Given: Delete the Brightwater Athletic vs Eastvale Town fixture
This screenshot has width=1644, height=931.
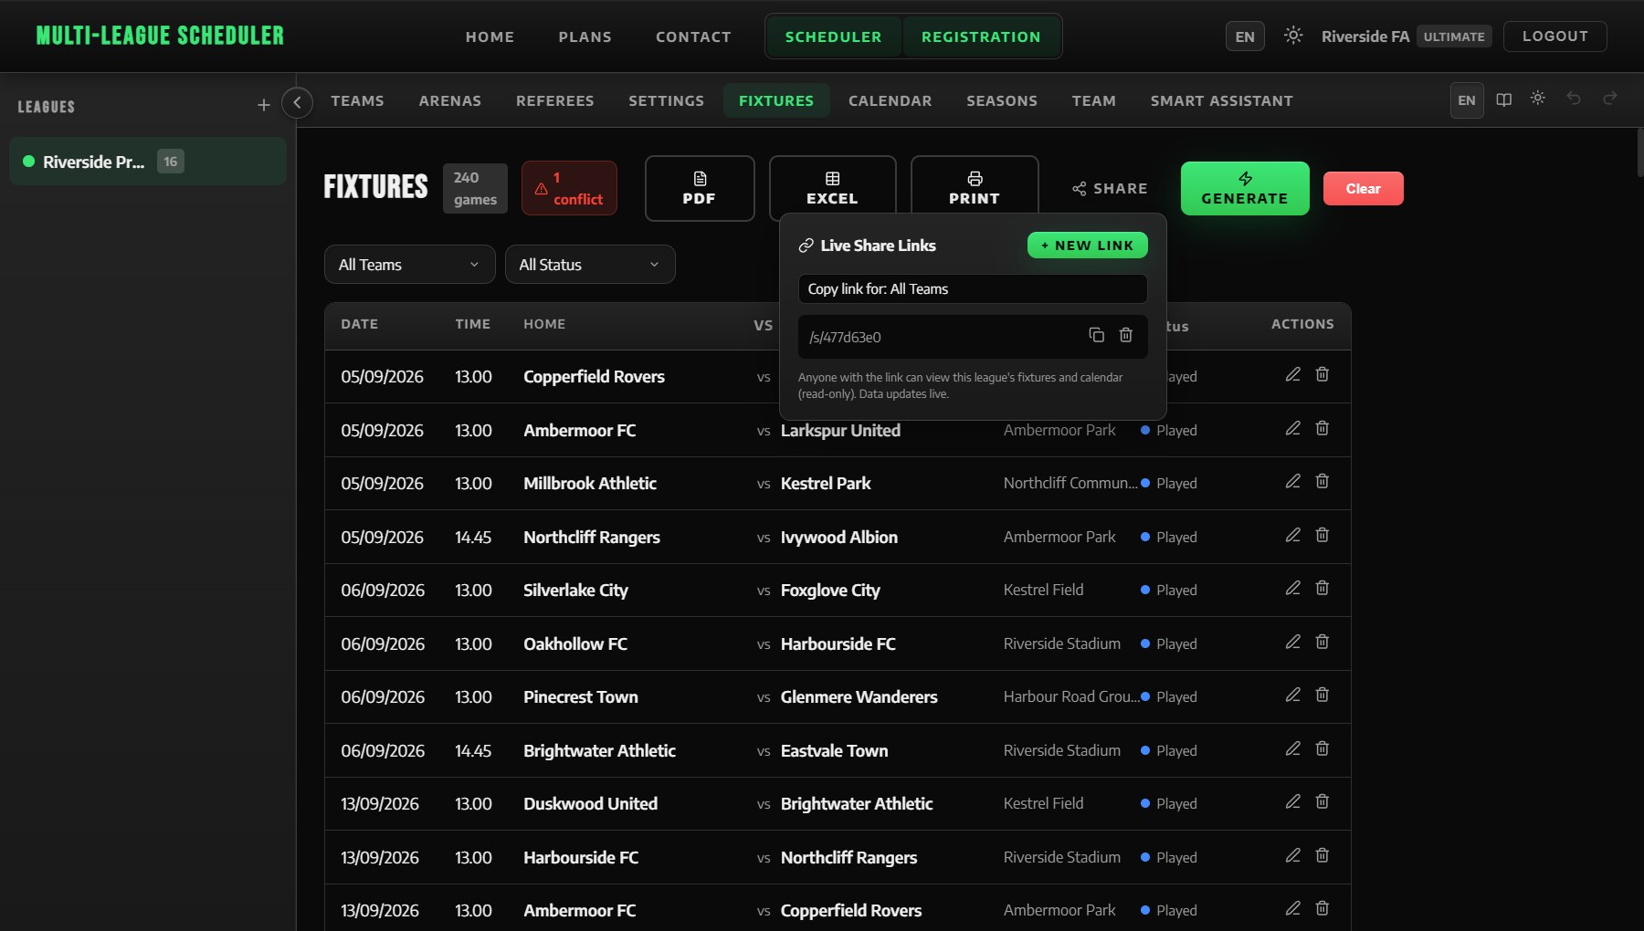Looking at the screenshot, I should click(1322, 749).
